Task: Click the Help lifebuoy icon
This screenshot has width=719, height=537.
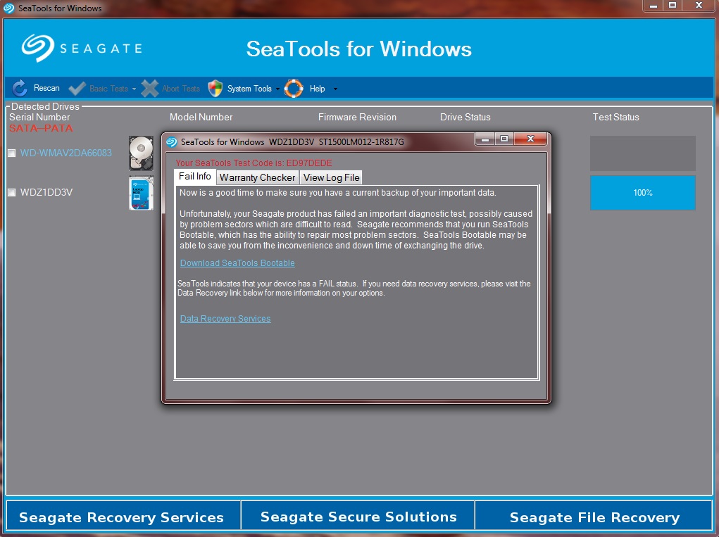Action: [294, 89]
